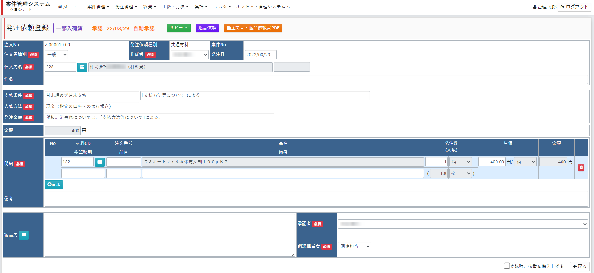Open 注文書・返品依頼書PDF document
Screen dimensions: 594x273
click(253, 28)
